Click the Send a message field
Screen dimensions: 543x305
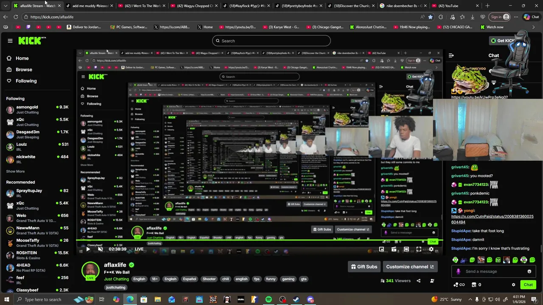pos(494,272)
